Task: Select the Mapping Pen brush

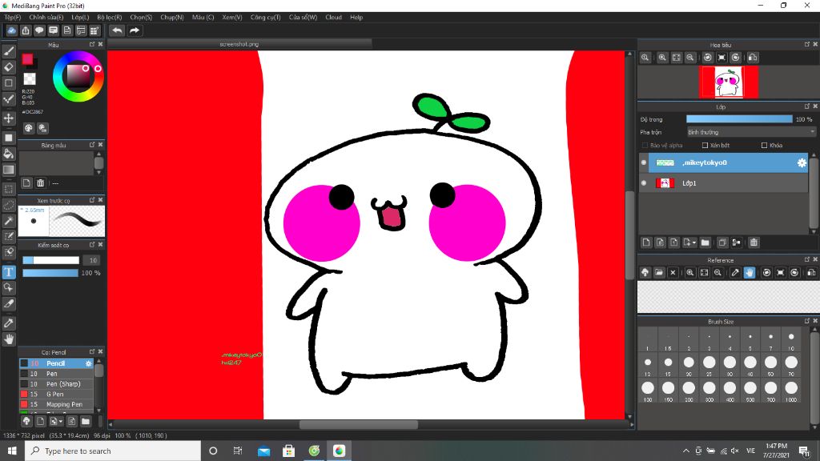Action: coord(57,404)
